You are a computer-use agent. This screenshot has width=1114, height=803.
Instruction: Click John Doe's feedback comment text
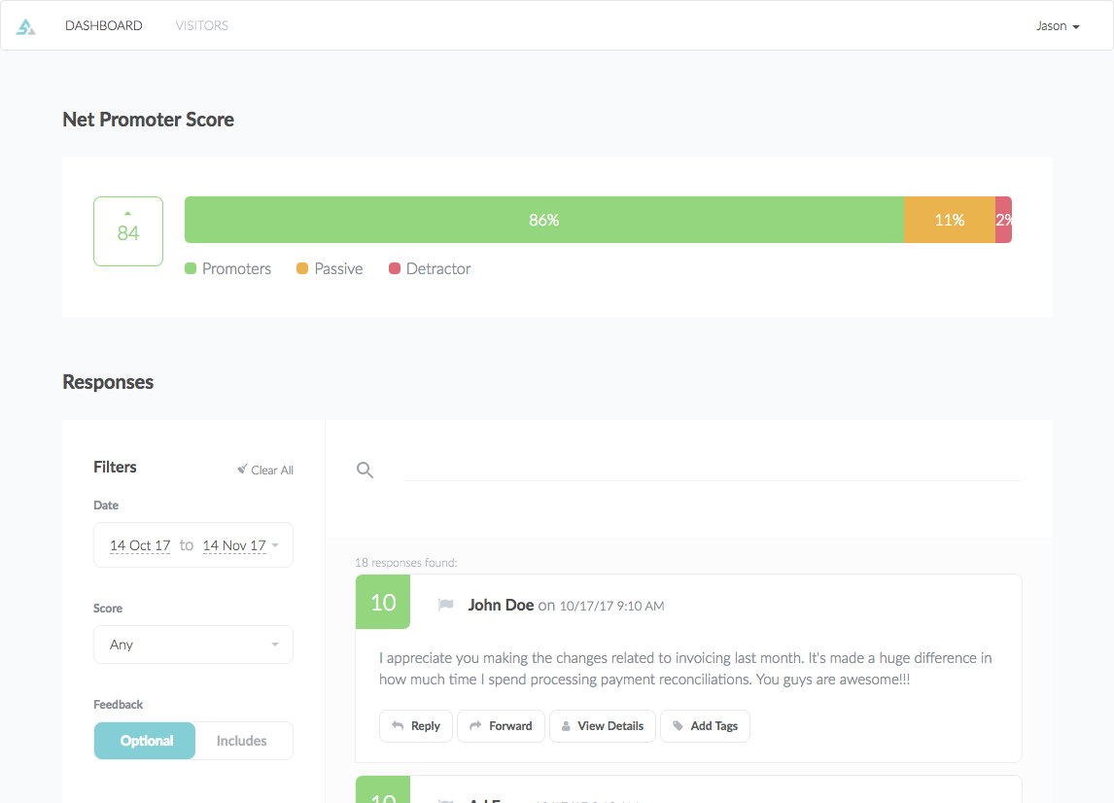coord(685,669)
